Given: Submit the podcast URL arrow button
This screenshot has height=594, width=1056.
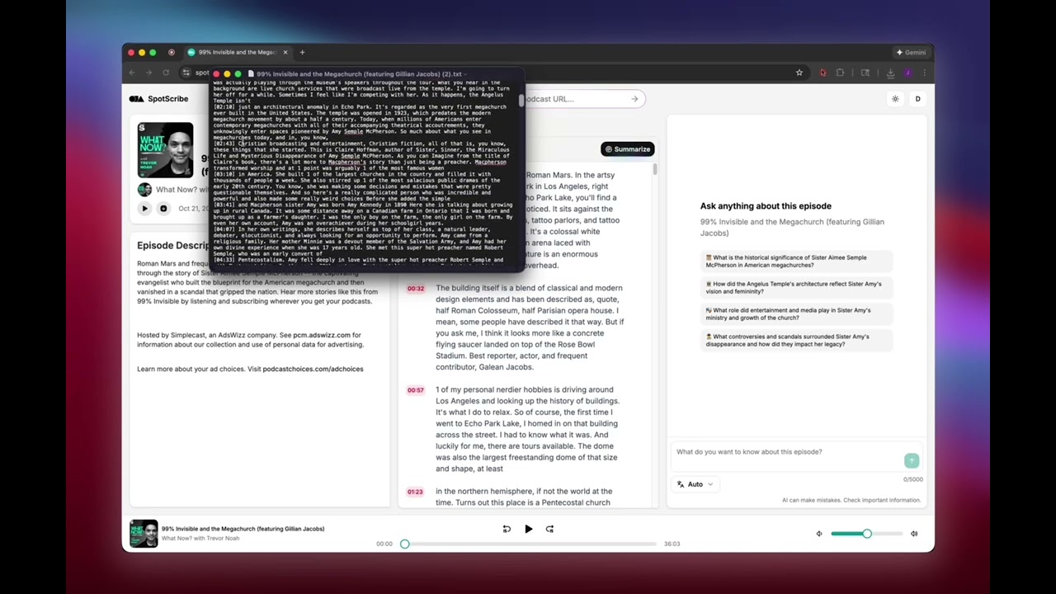Looking at the screenshot, I should click(x=634, y=99).
